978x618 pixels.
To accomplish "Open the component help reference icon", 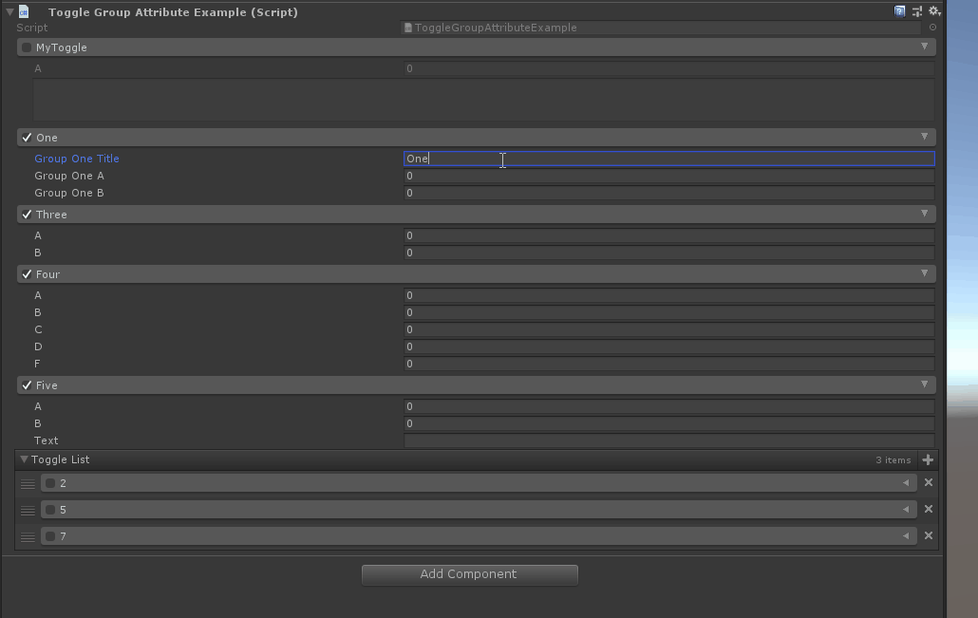I will coord(899,11).
